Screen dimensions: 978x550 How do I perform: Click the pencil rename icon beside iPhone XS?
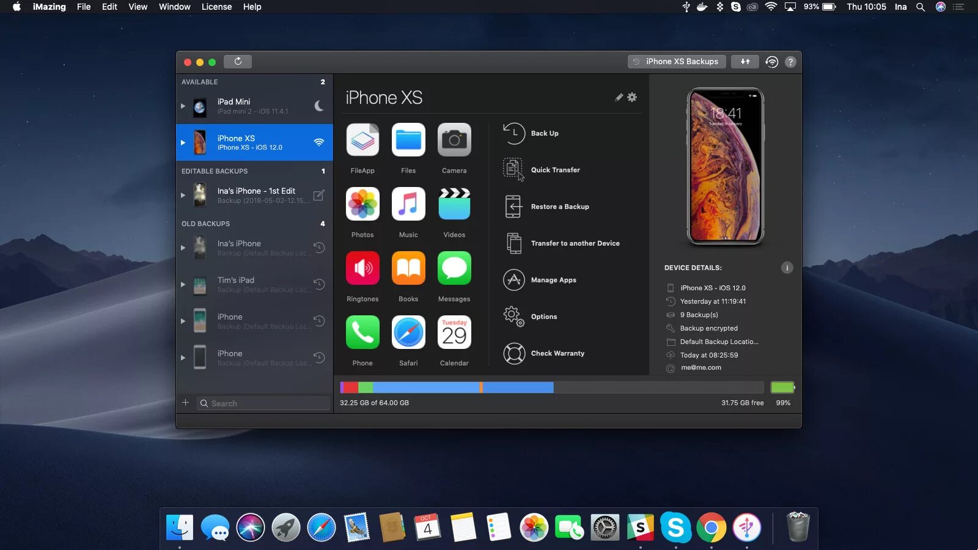(x=619, y=97)
